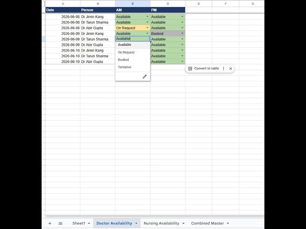Click the Convert to table icon
Viewport: 306px width, 229px height.
(x=190, y=69)
